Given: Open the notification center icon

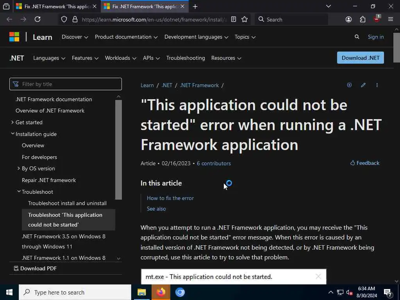Looking at the screenshot, I should tap(388, 292).
